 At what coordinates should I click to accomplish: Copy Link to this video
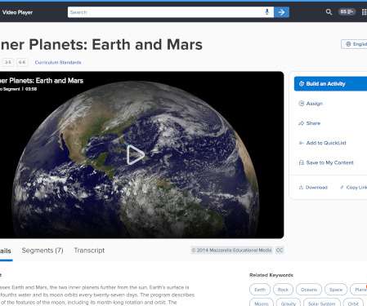point(353,188)
